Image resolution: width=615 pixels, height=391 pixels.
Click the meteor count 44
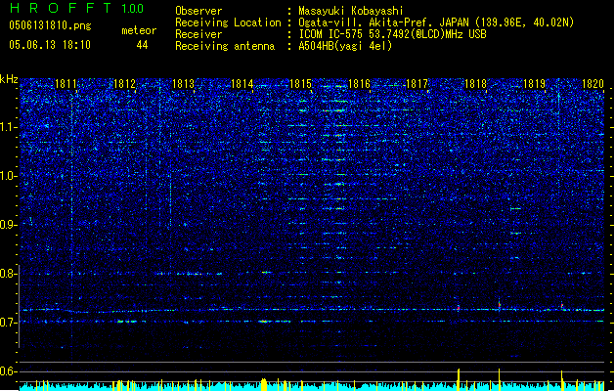click(x=142, y=45)
